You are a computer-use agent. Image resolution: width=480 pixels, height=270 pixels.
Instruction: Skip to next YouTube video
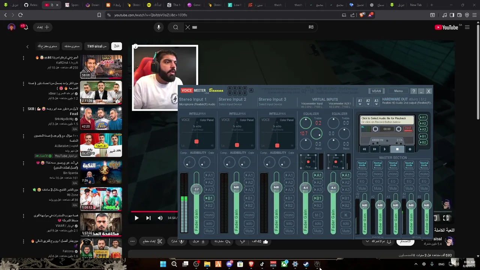148,218
